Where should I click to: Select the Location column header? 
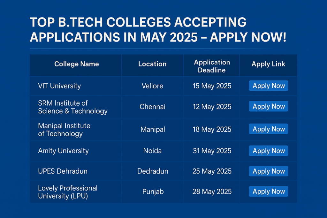tap(152, 64)
